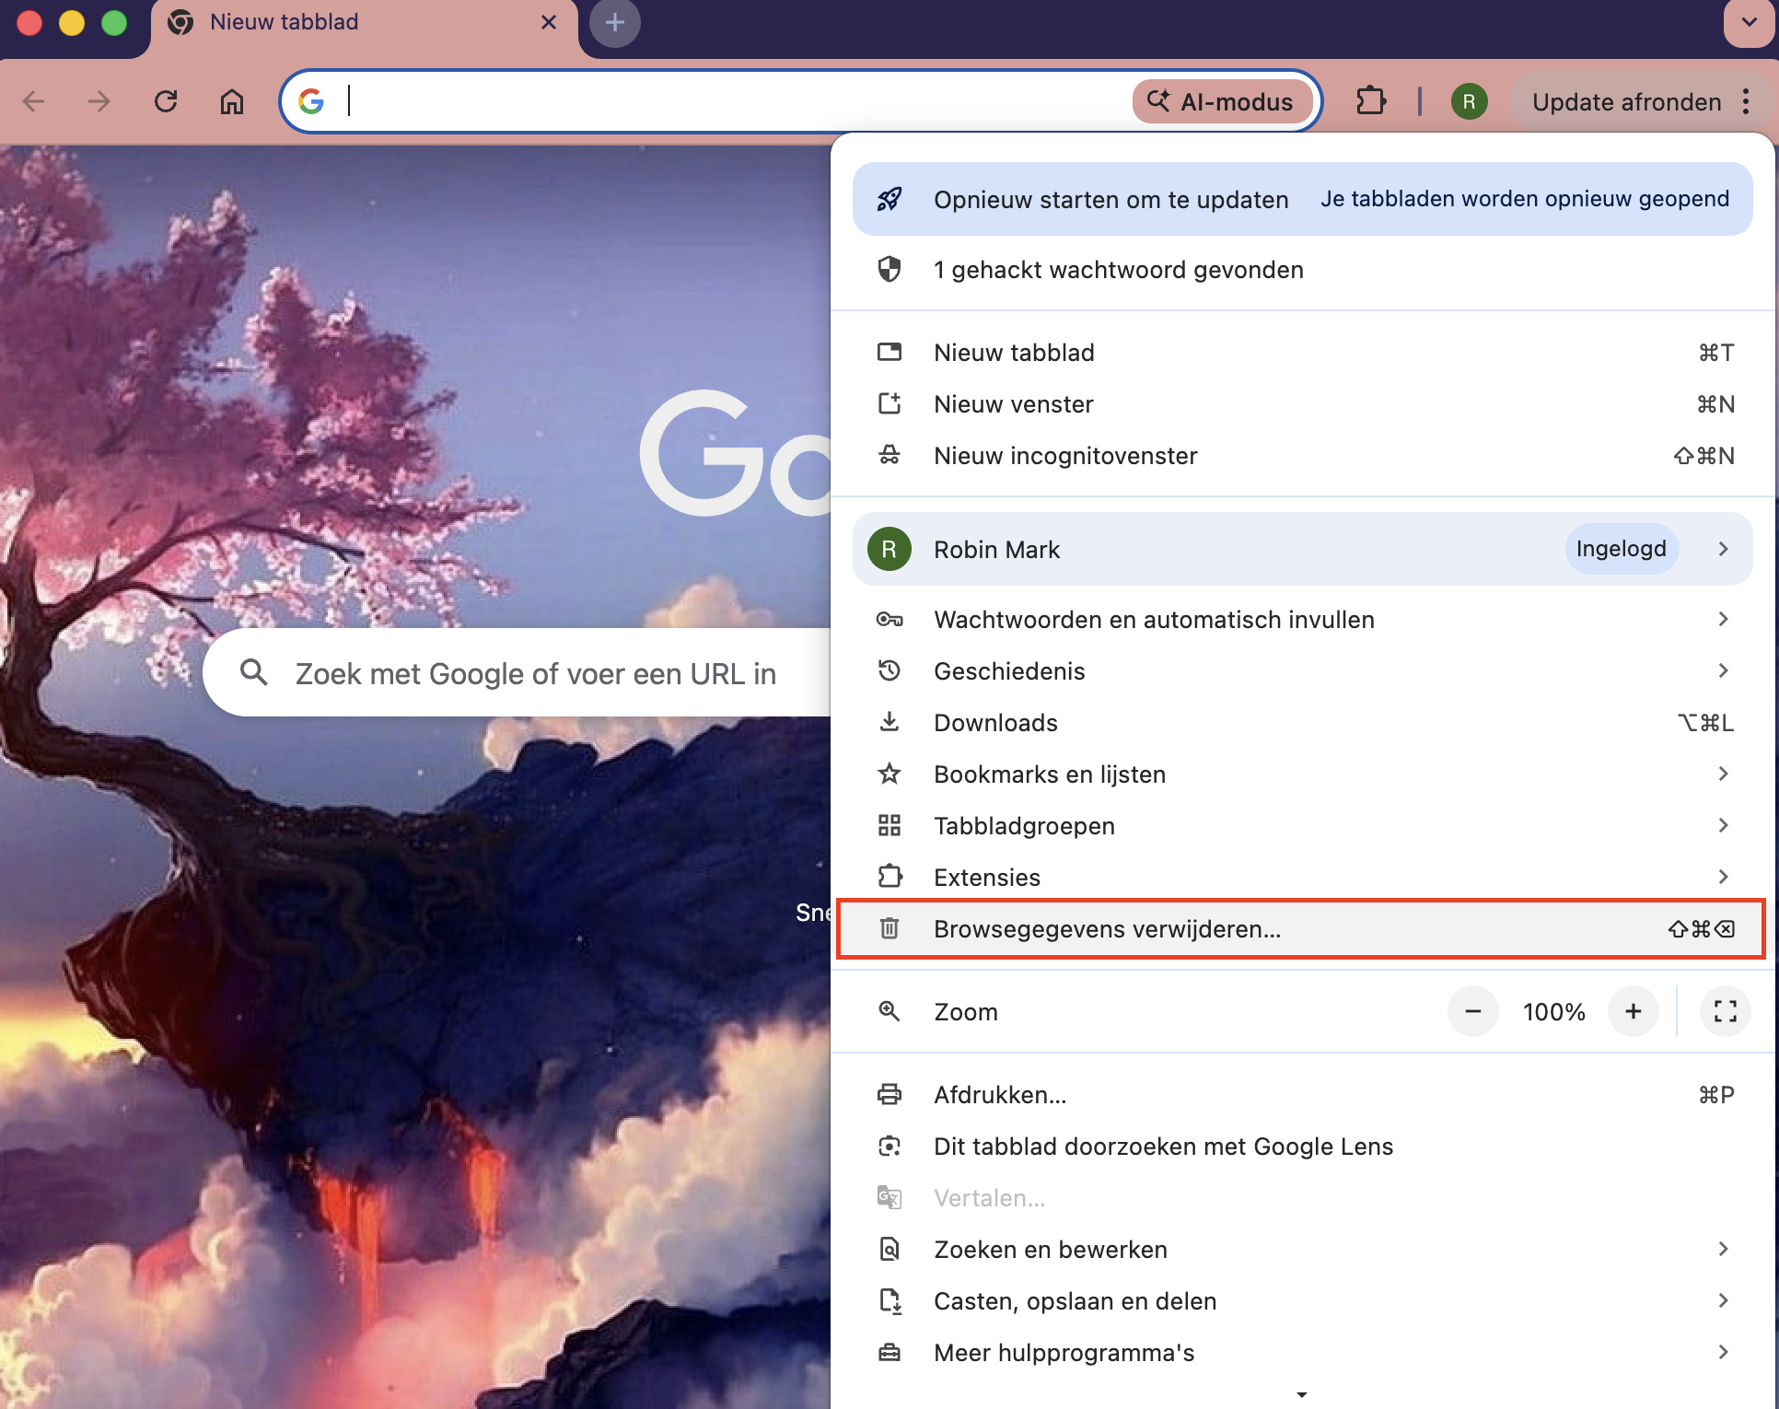
Task: Increase zoom with the plus button
Action: tap(1634, 1011)
